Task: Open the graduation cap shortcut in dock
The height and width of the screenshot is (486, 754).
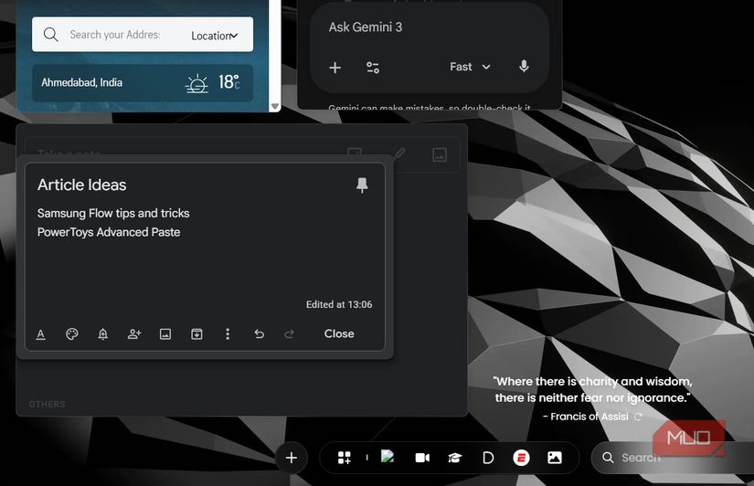Action: tap(455, 458)
